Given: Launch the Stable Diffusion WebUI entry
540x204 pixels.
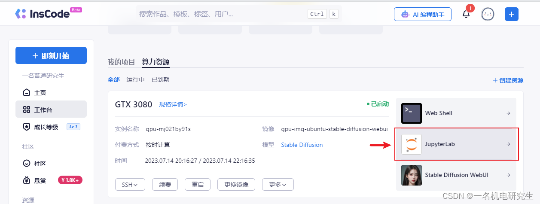Looking at the screenshot, I should (x=456, y=175).
